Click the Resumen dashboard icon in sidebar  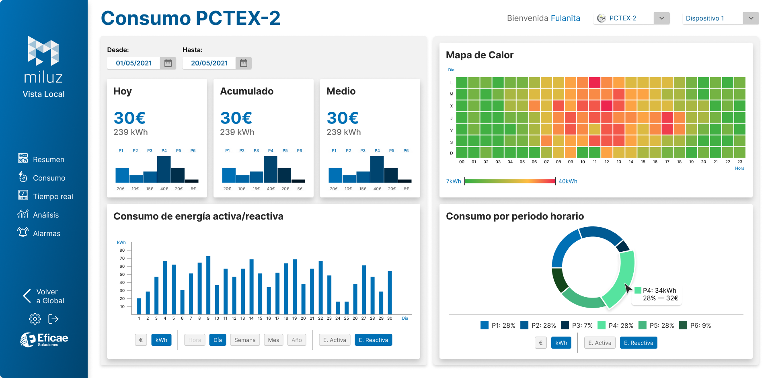point(23,158)
